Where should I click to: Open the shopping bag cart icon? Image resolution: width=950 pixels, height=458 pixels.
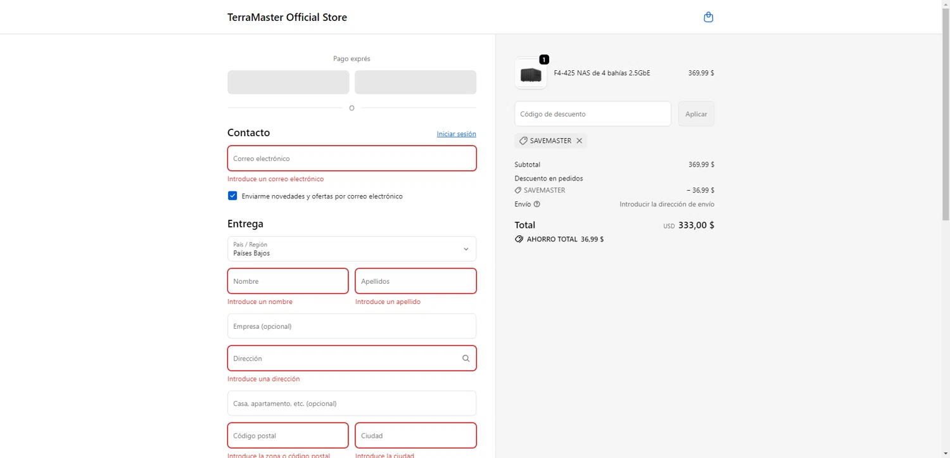coord(709,17)
